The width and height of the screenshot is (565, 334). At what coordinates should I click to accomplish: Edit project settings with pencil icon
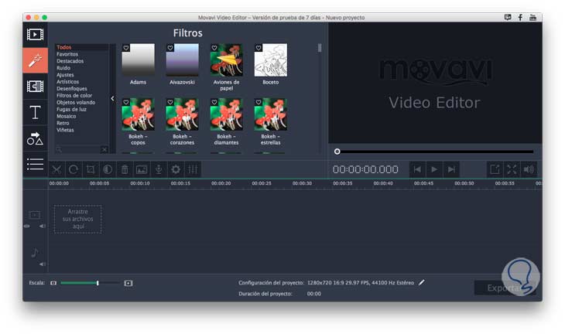(x=422, y=282)
